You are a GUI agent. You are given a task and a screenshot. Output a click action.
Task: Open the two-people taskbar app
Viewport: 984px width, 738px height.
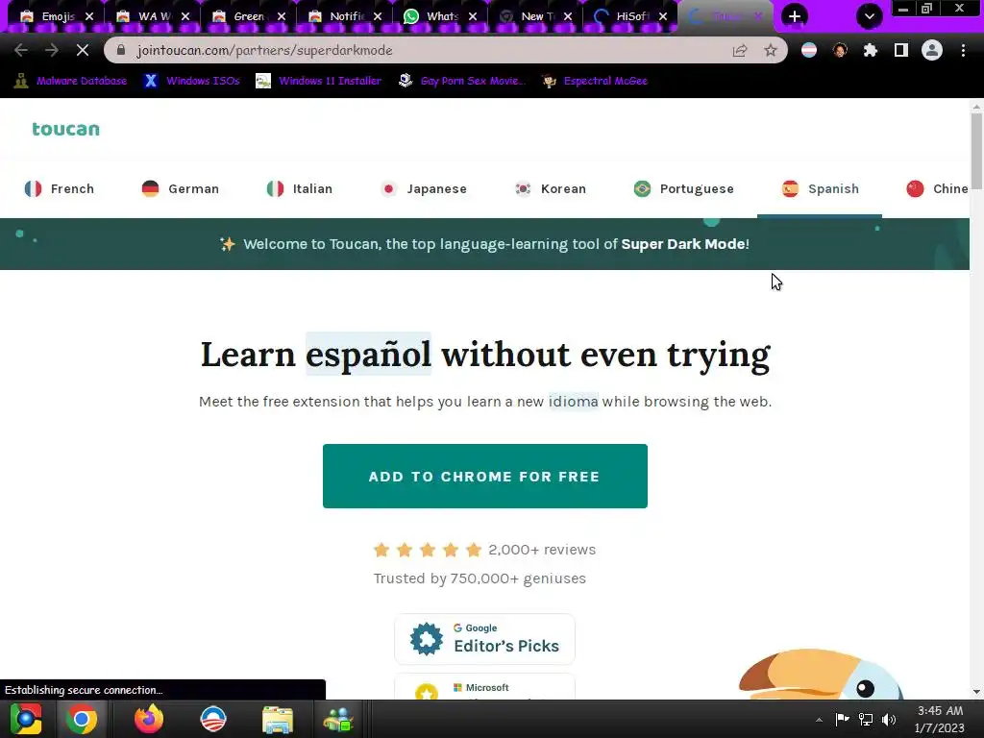[x=338, y=719]
